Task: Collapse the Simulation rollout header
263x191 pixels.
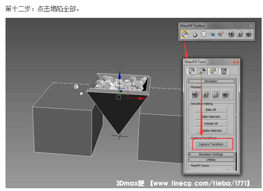Action: tap(211, 81)
